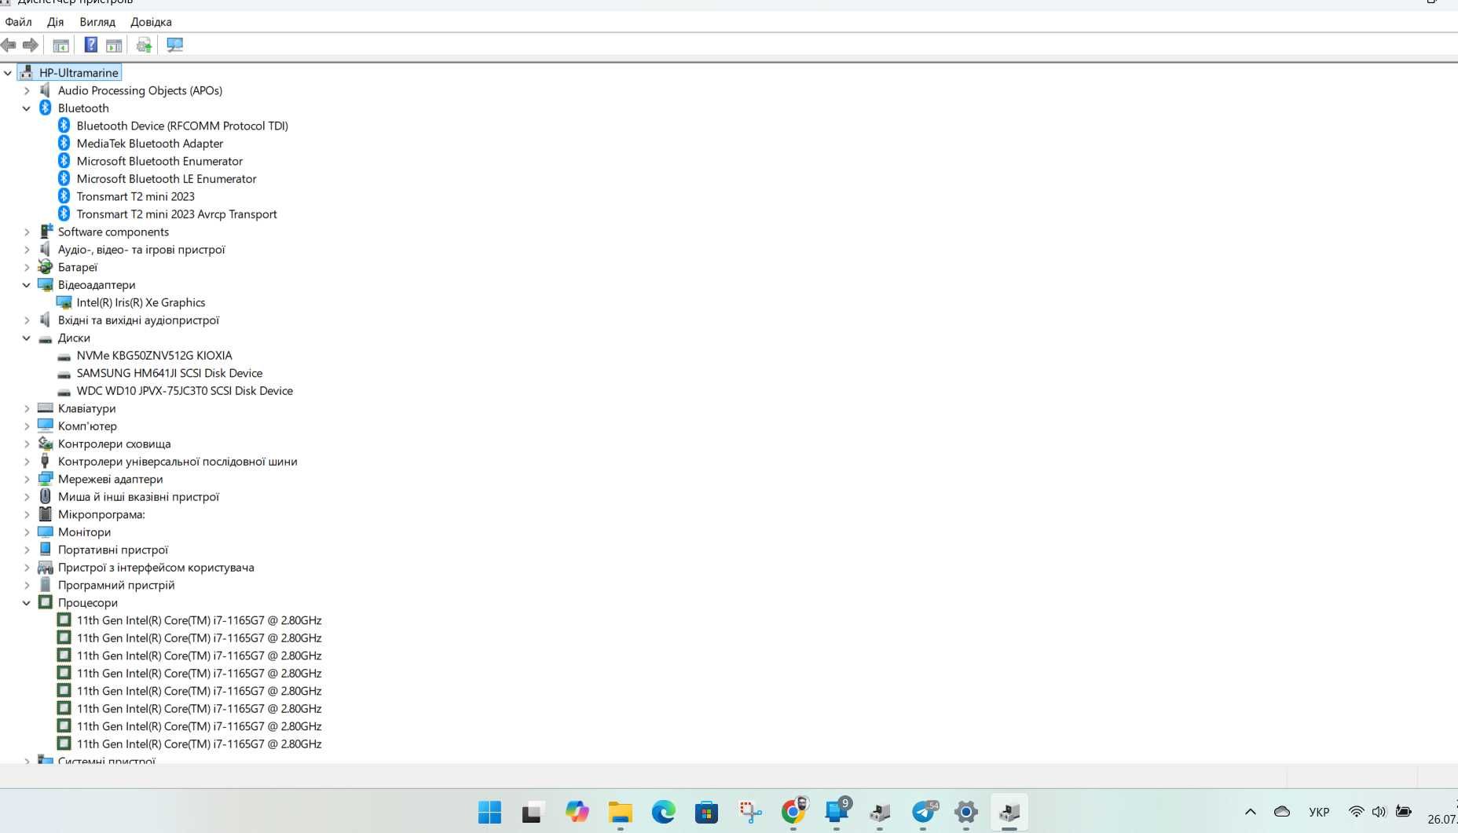
Task: Open the volume speaker tray icon
Action: click(x=1379, y=812)
